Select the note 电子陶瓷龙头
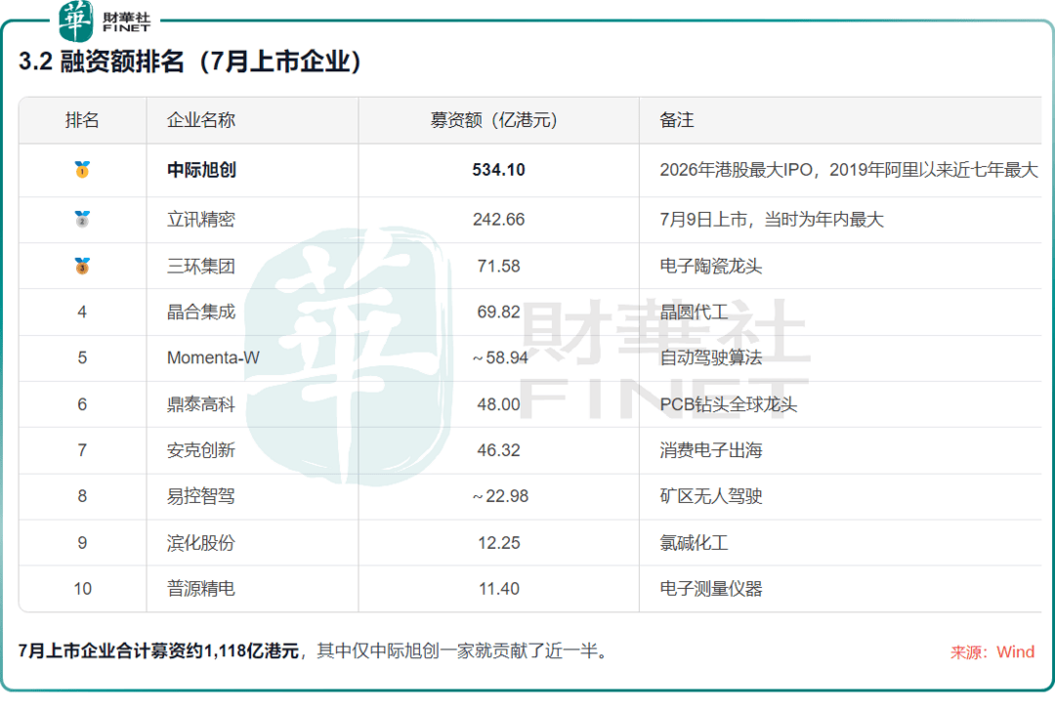The width and height of the screenshot is (1055, 711). click(710, 267)
